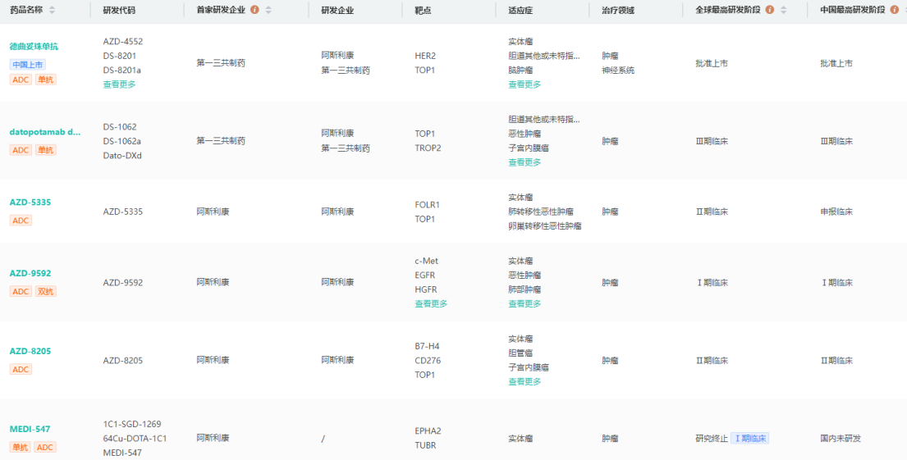This screenshot has width=907, height=460.
Task: Click TUBR target
Action: [x=425, y=445]
